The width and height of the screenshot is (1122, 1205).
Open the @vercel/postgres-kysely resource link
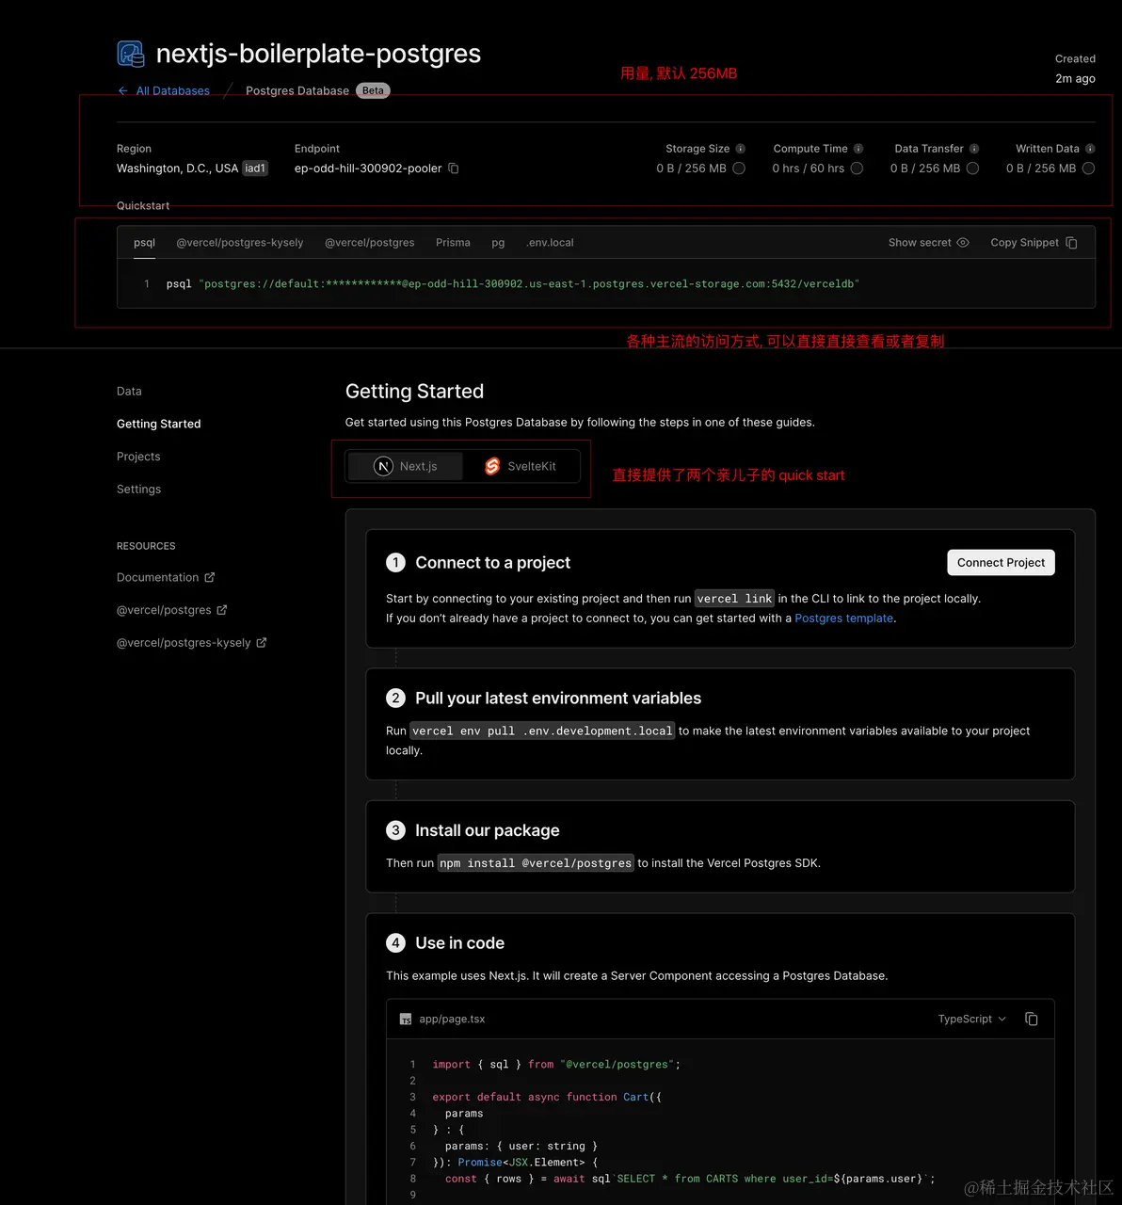tap(184, 643)
